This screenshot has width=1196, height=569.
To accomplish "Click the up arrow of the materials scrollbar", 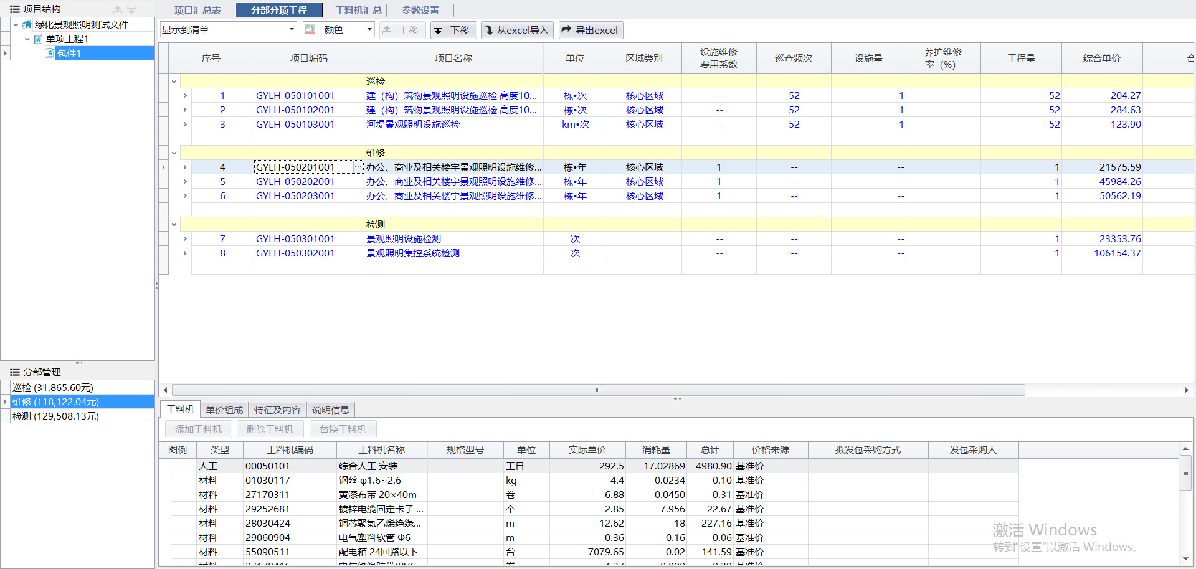I will pos(1185,449).
